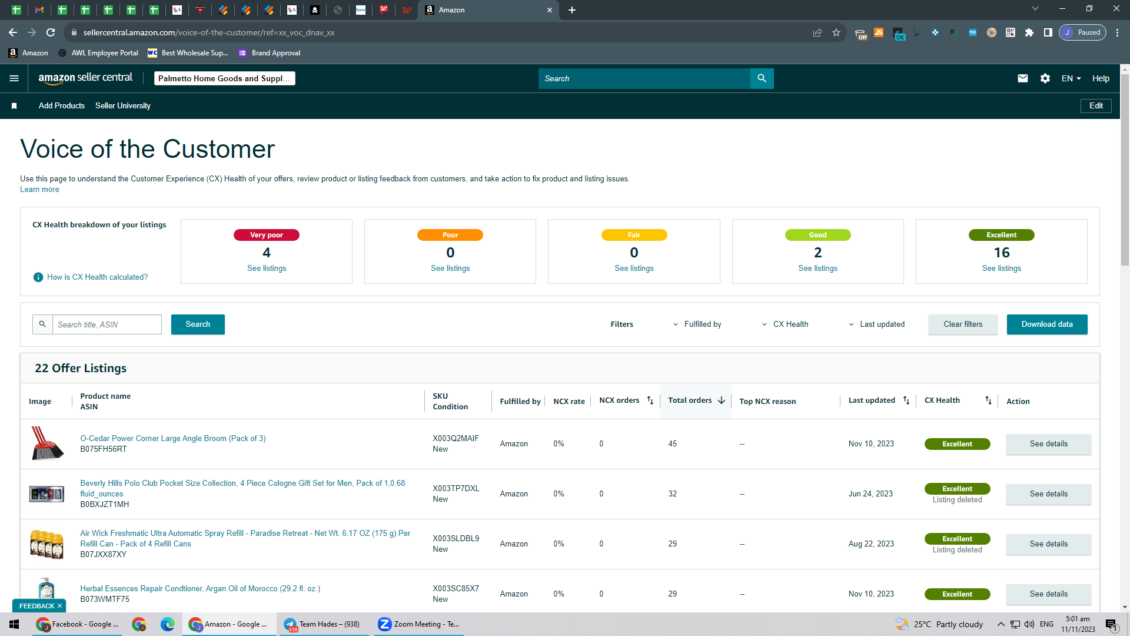
Task: Open the settings gear icon
Action: 1045,78
